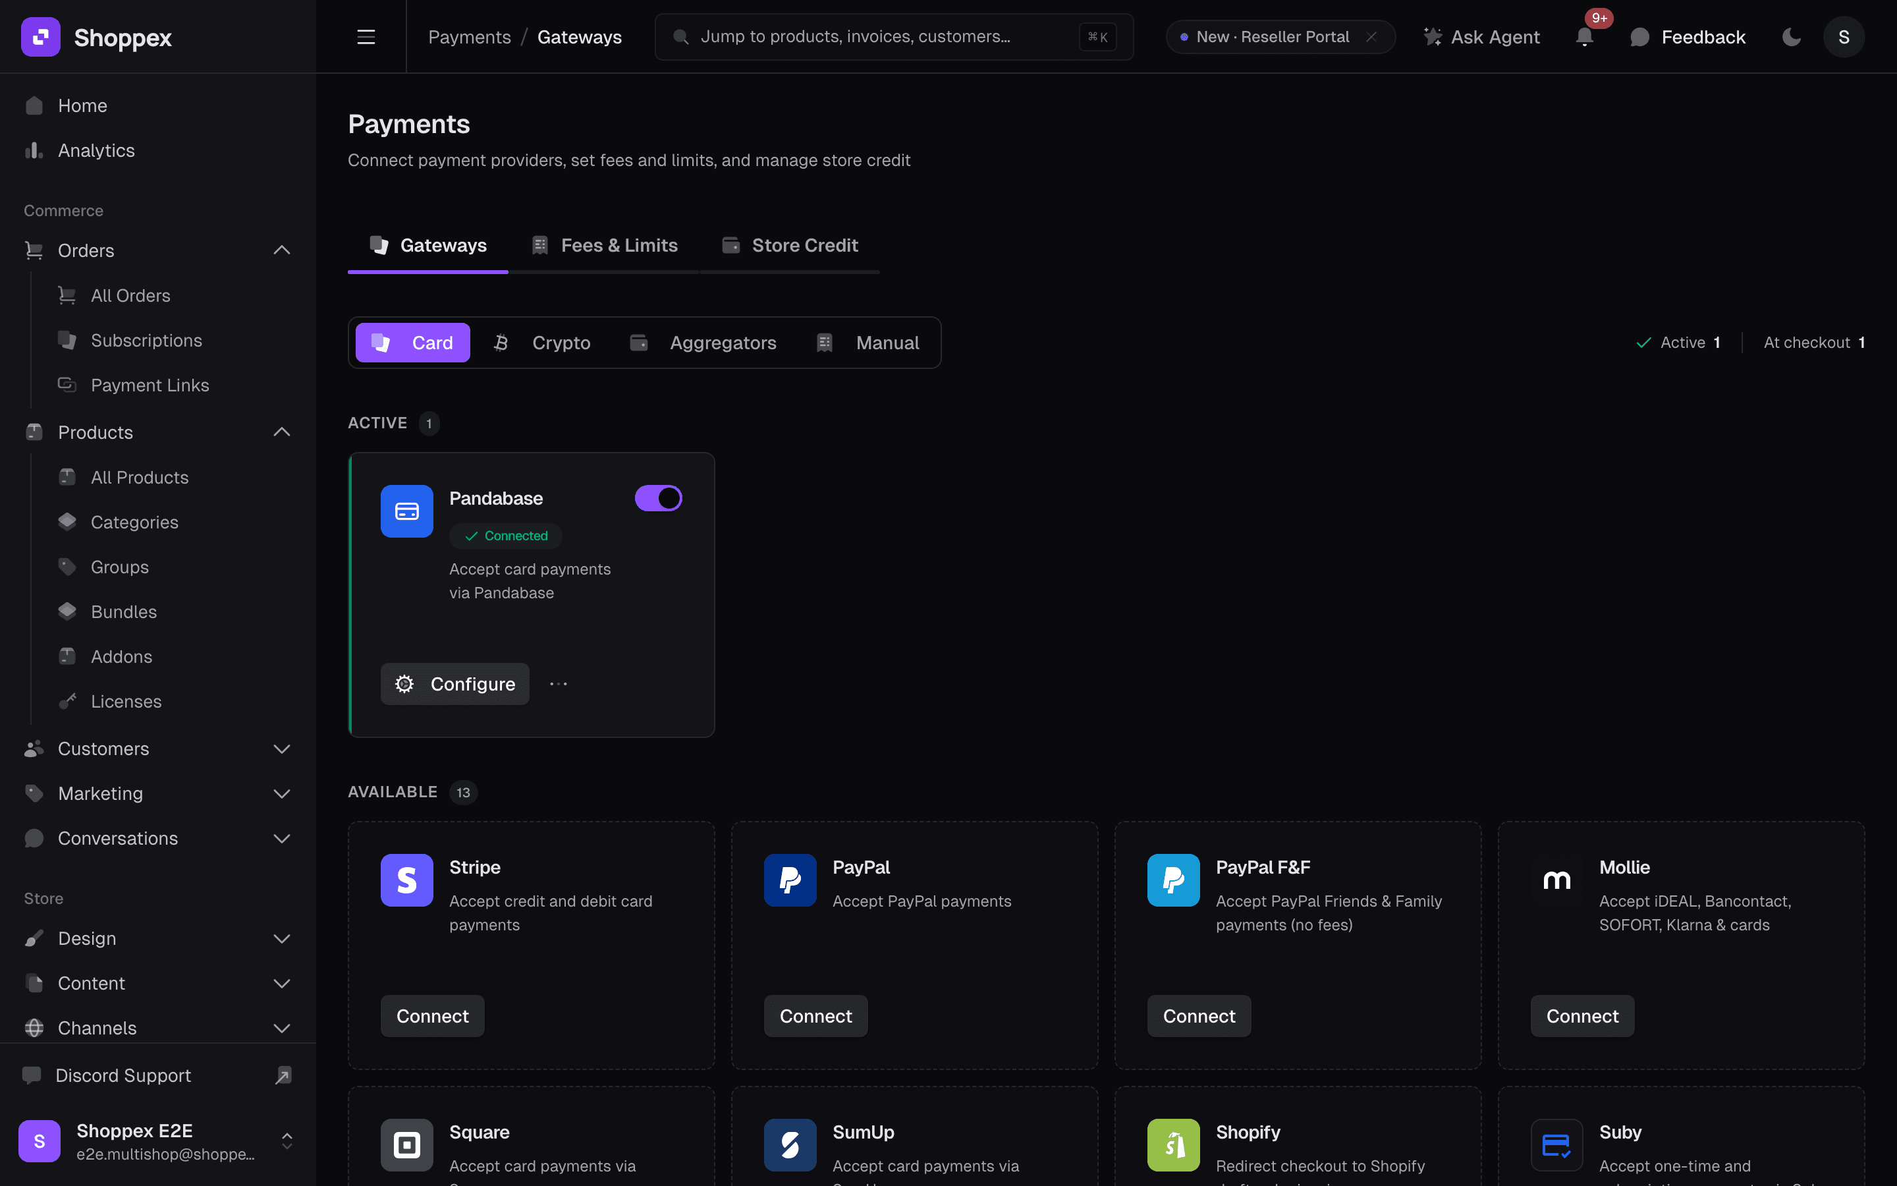Viewport: 1897px width, 1186px height.
Task: Focus the Jump to products search field
Action: click(894, 37)
